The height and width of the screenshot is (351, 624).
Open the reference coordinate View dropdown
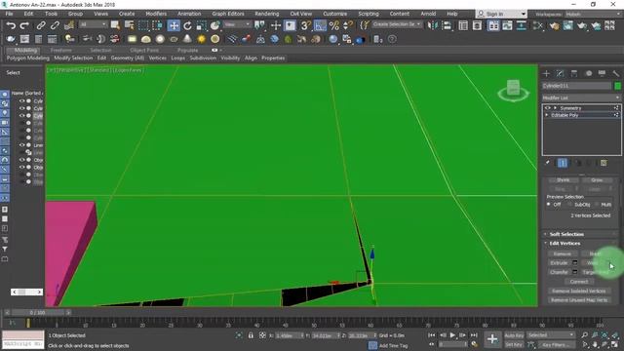(x=237, y=24)
